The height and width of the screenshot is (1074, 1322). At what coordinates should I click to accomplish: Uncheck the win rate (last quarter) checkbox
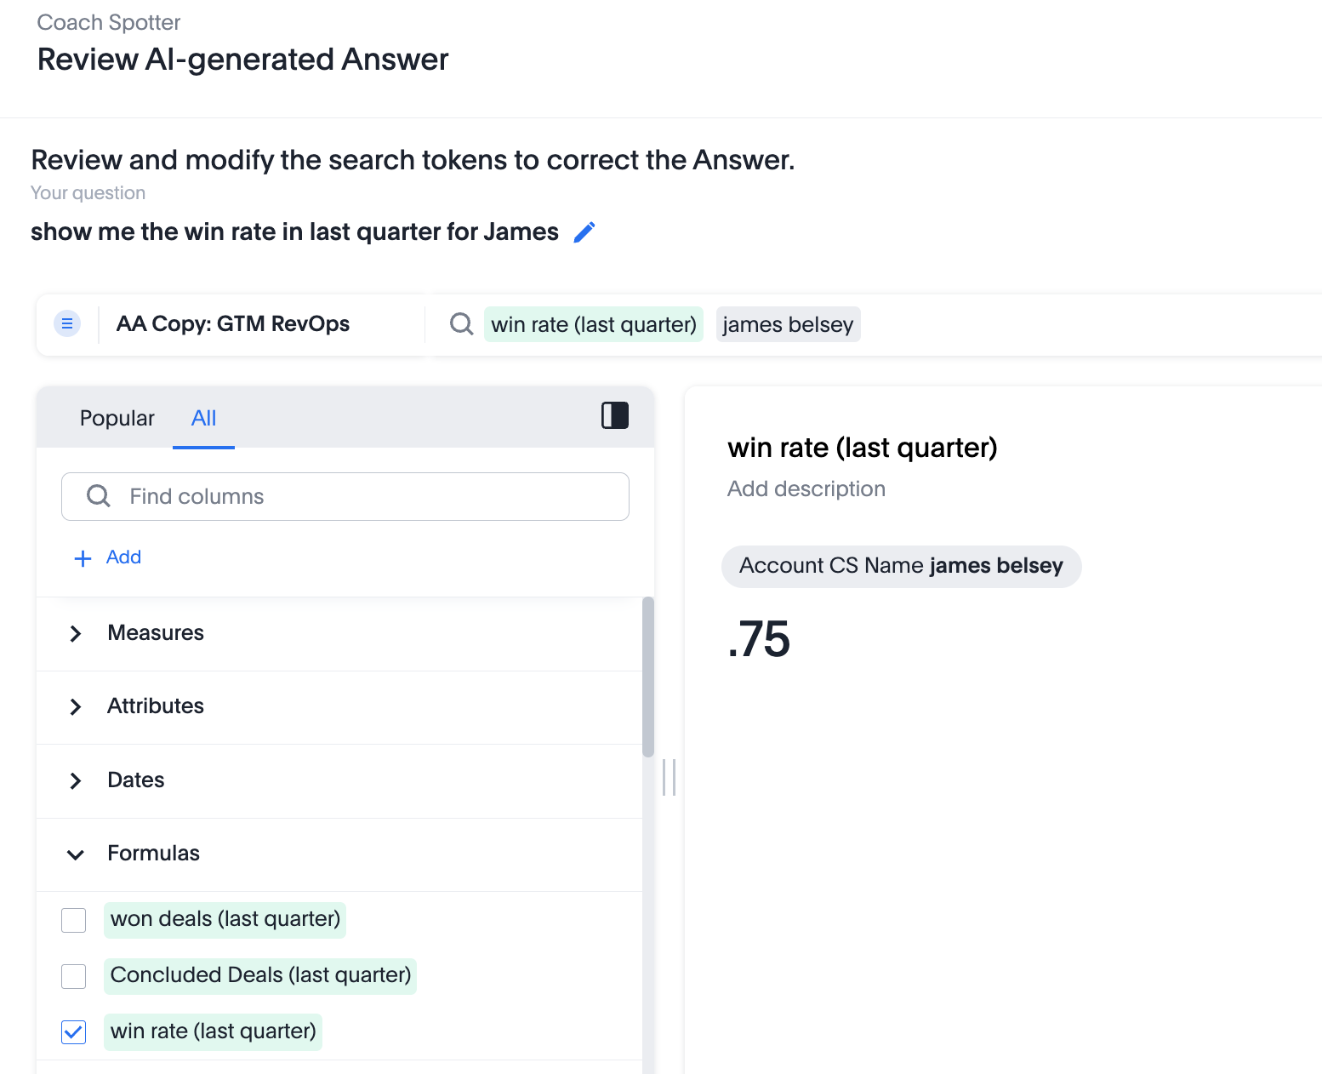73,1031
